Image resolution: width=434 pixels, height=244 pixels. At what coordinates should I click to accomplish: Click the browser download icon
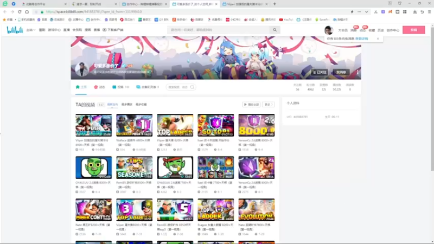(x=414, y=12)
